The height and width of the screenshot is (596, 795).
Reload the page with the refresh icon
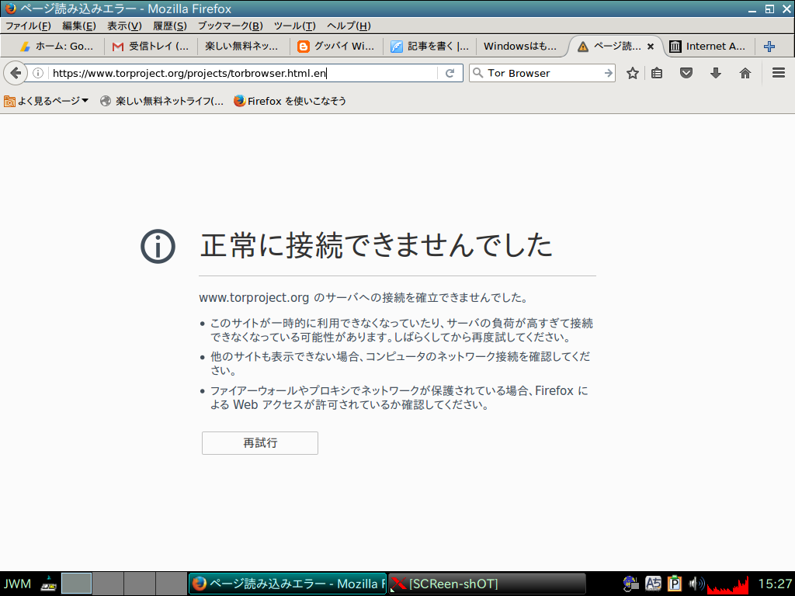tap(450, 74)
